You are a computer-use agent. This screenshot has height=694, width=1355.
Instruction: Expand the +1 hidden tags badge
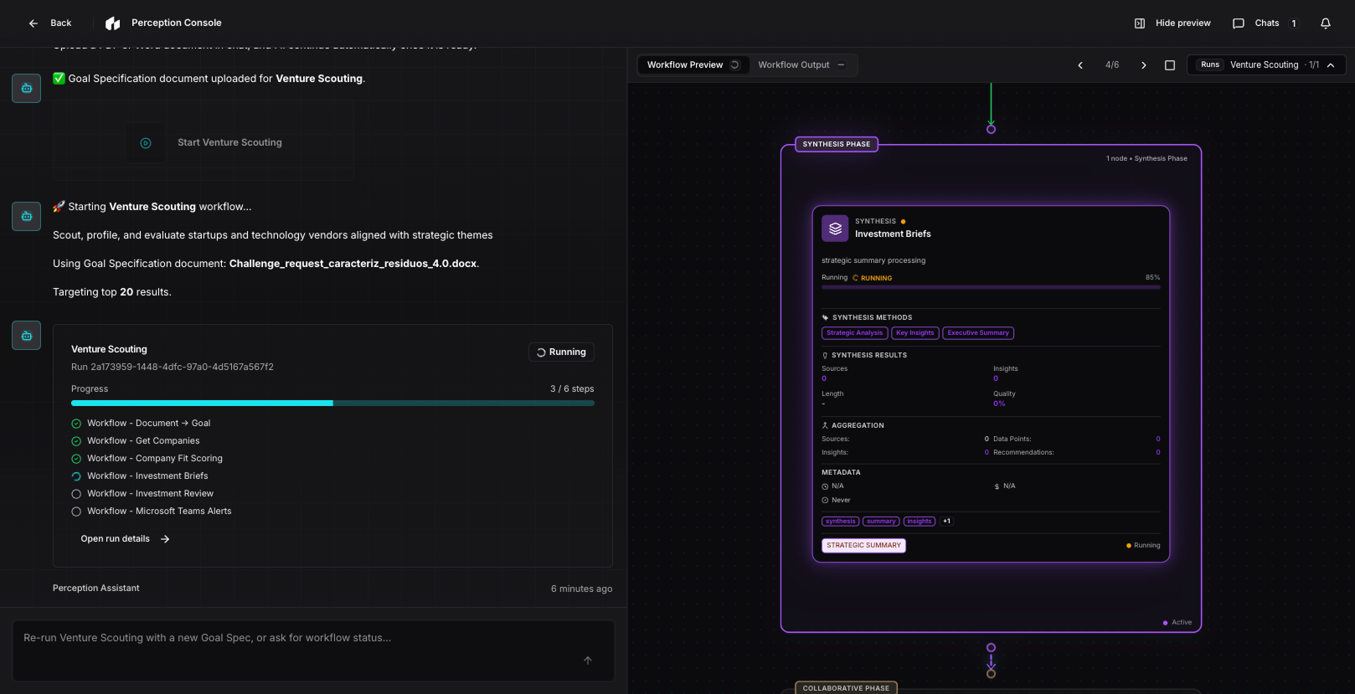[x=946, y=522]
